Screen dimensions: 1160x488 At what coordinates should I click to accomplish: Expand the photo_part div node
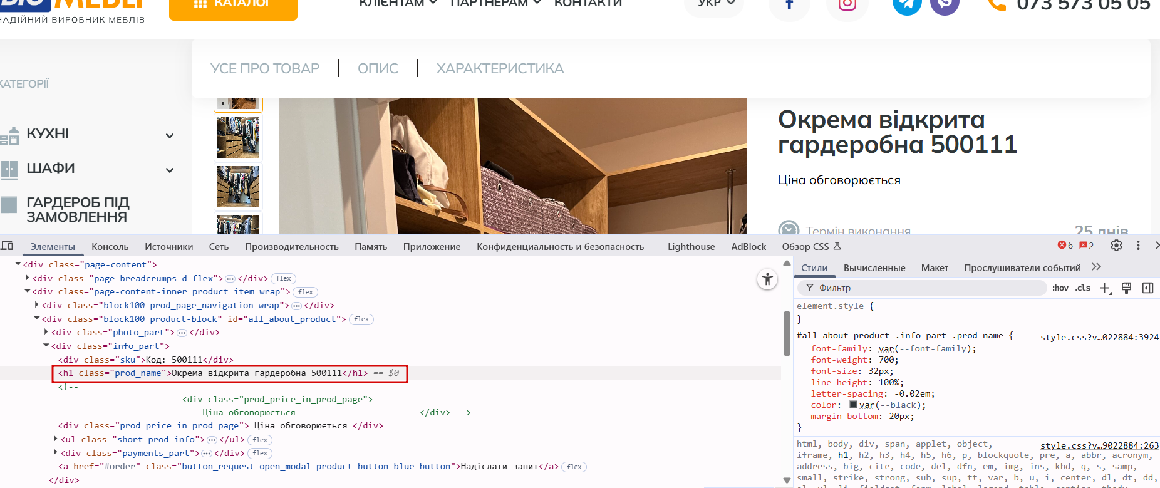pos(46,332)
